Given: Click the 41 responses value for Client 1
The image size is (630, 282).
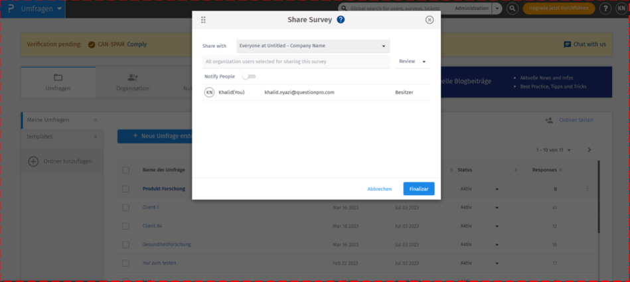Looking at the screenshot, I should (555, 208).
